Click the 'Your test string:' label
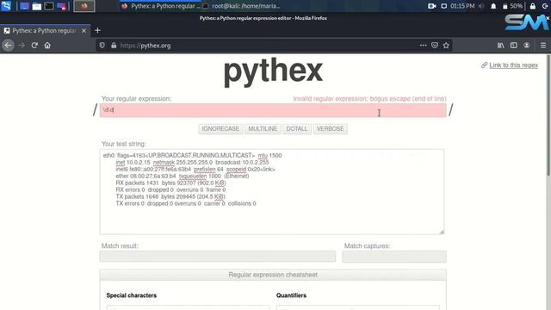551x310 pixels. pos(124,144)
